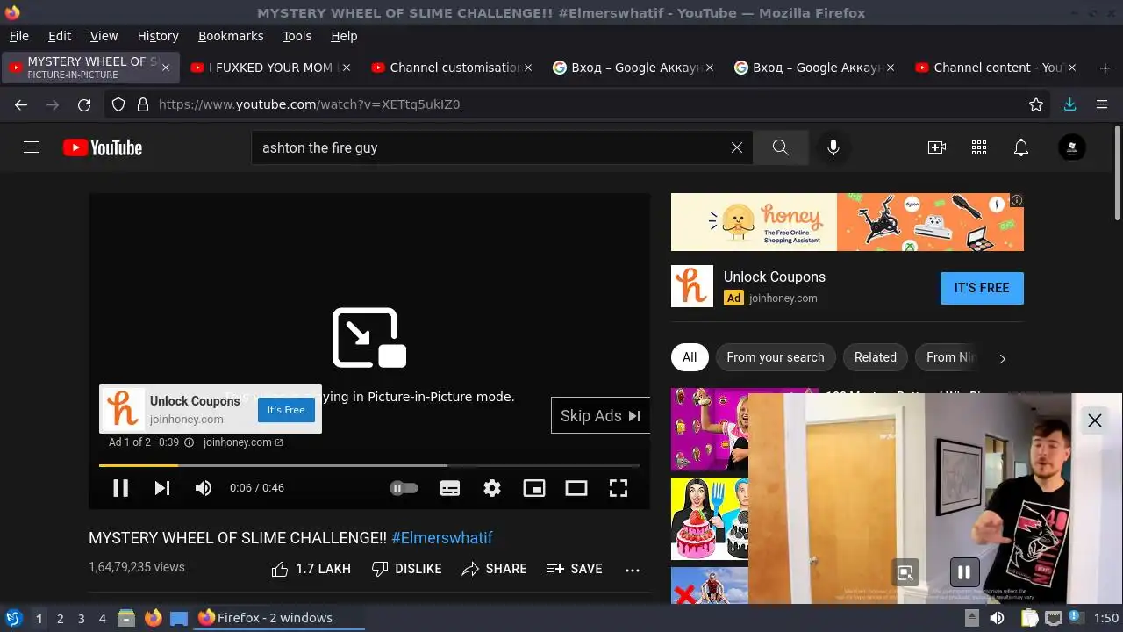Screen dimensions: 1123x632
Task: Open ad info icon beside 0:39
Action: 189,442
